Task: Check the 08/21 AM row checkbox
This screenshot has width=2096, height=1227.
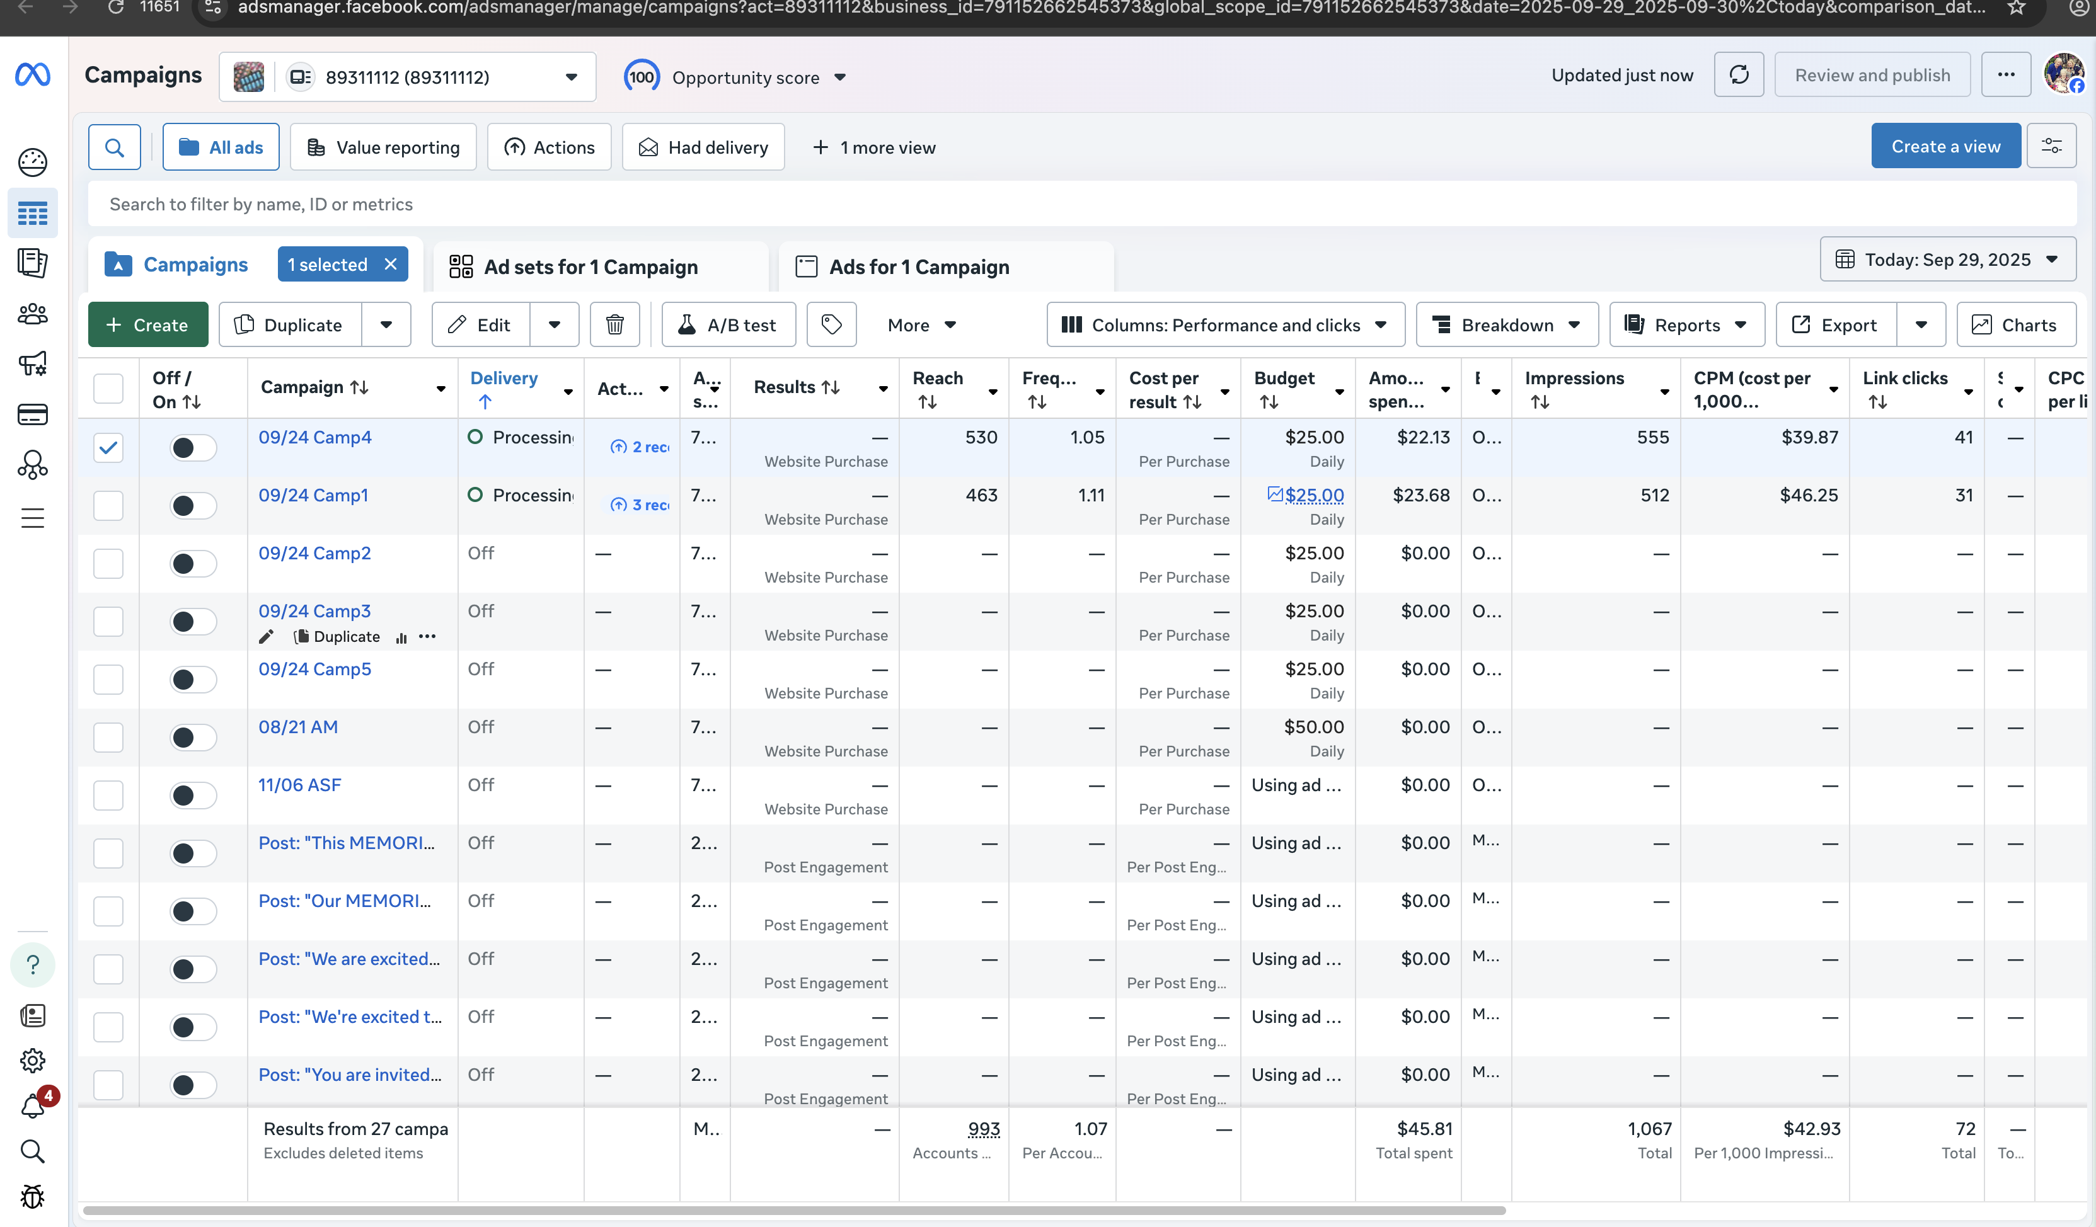Action: point(108,738)
